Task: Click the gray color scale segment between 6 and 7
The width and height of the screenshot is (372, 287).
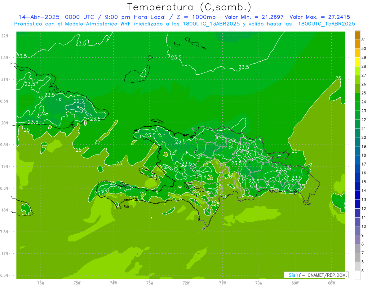Action: (357, 258)
